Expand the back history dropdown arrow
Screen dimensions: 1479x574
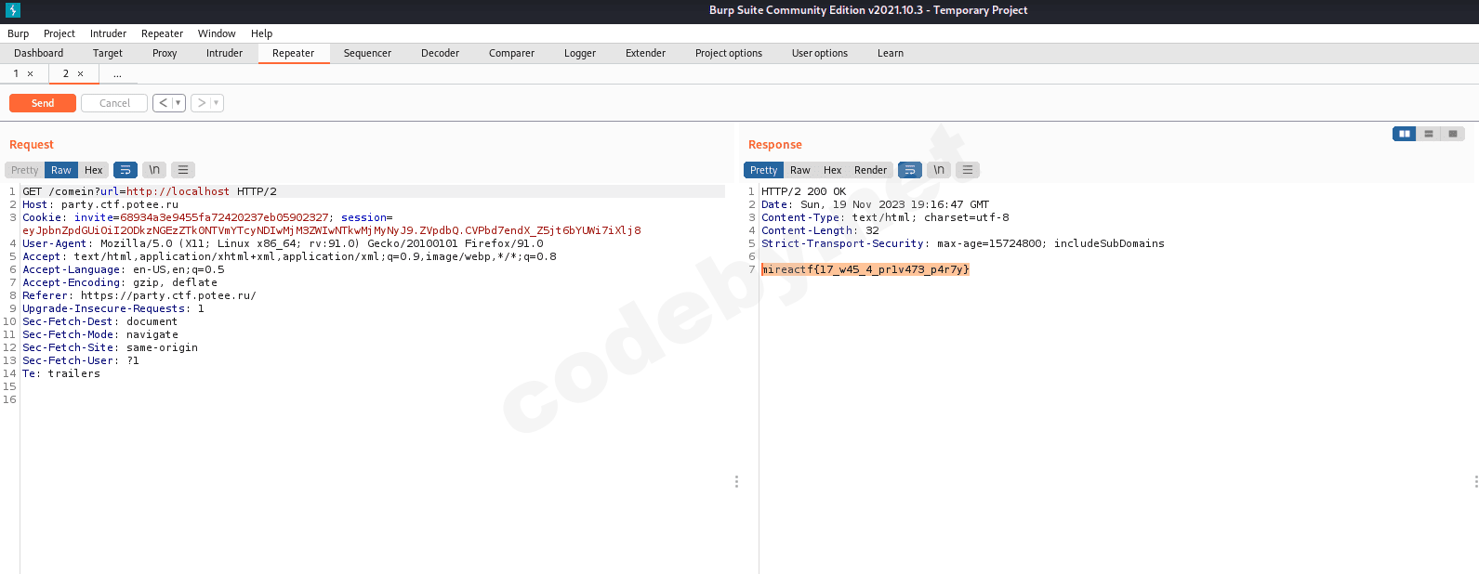click(178, 103)
